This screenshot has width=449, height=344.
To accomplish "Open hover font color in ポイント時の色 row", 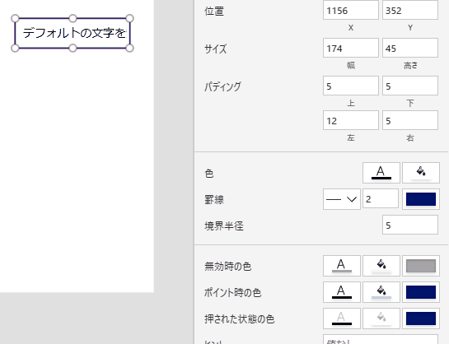I will 342,292.
